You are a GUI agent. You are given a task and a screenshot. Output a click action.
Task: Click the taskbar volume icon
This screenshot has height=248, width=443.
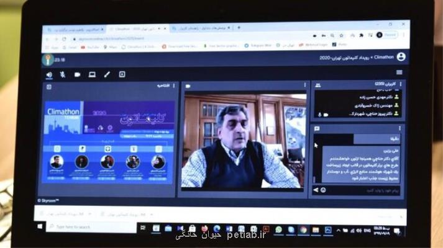tap(359, 231)
